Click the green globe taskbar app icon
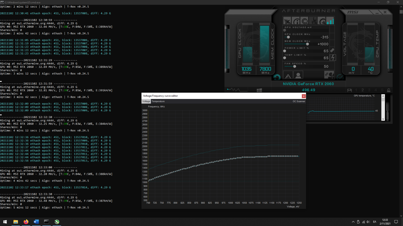The height and width of the screenshot is (226, 403). [x=57, y=222]
